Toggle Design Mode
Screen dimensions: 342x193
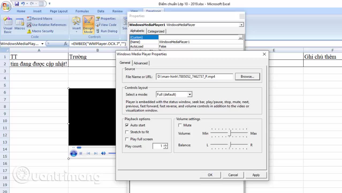point(88,25)
